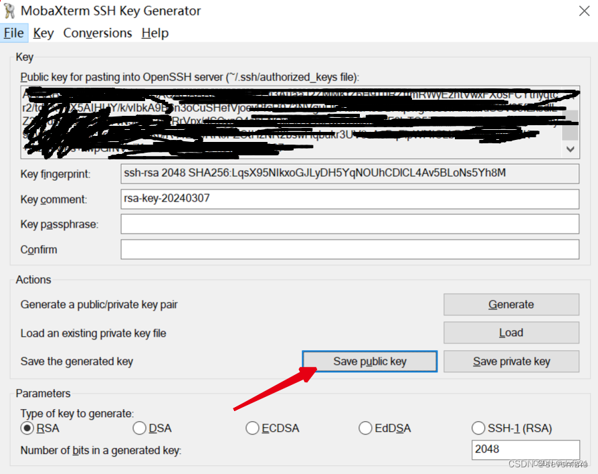Open the Key menu
Viewport: 598px width, 474px height.
pyautogui.click(x=43, y=33)
